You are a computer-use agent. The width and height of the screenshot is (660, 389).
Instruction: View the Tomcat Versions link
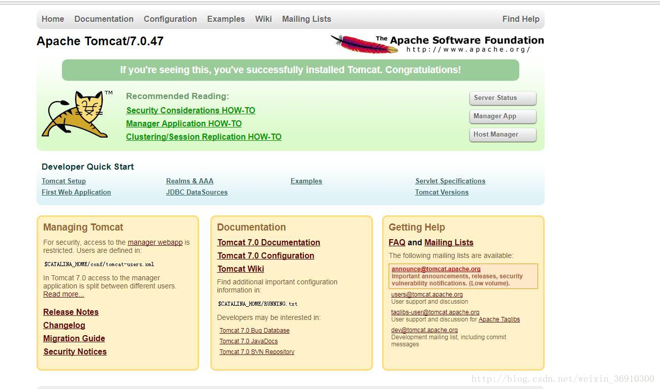(x=442, y=192)
